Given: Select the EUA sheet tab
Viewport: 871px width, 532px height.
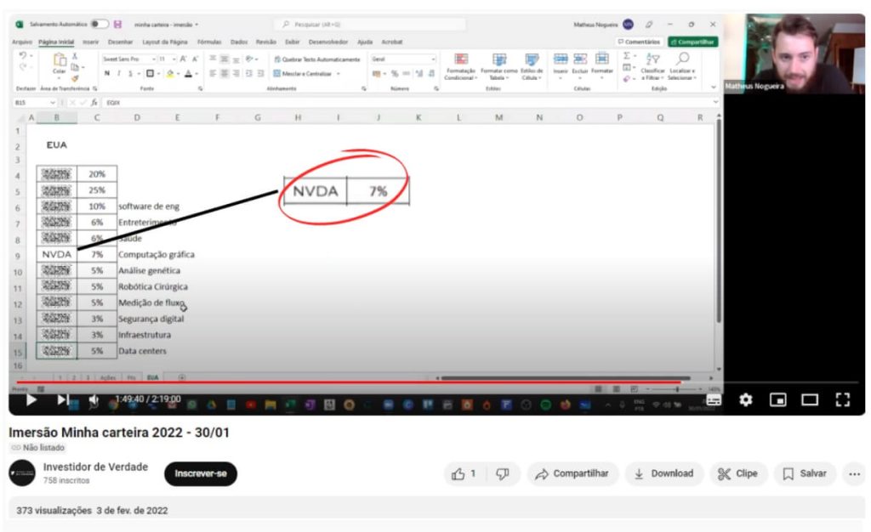Looking at the screenshot, I should tap(153, 377).
